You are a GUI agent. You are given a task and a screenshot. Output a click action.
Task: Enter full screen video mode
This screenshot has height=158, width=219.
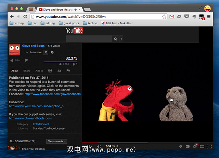(209, 147)
